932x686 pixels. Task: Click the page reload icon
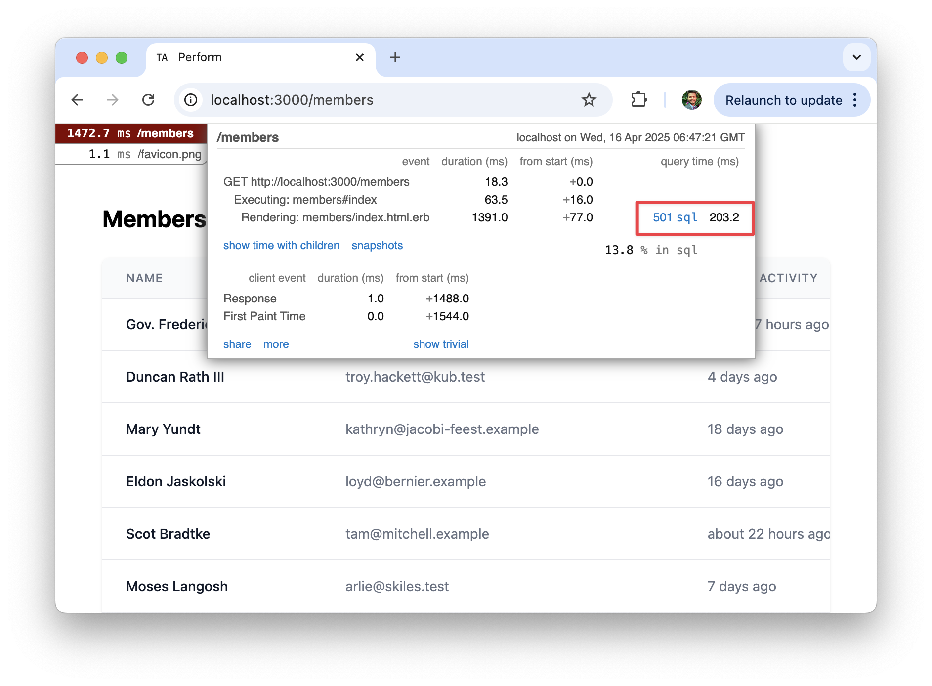[149, 100]
